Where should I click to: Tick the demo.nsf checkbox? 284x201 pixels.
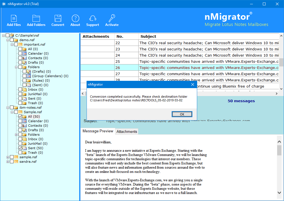point(12,40)
